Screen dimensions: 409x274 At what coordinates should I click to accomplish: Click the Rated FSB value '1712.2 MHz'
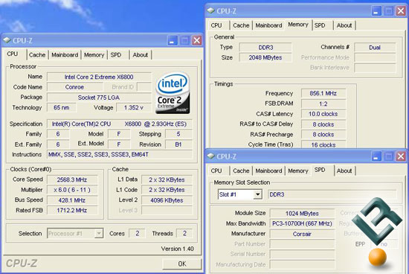72,210
